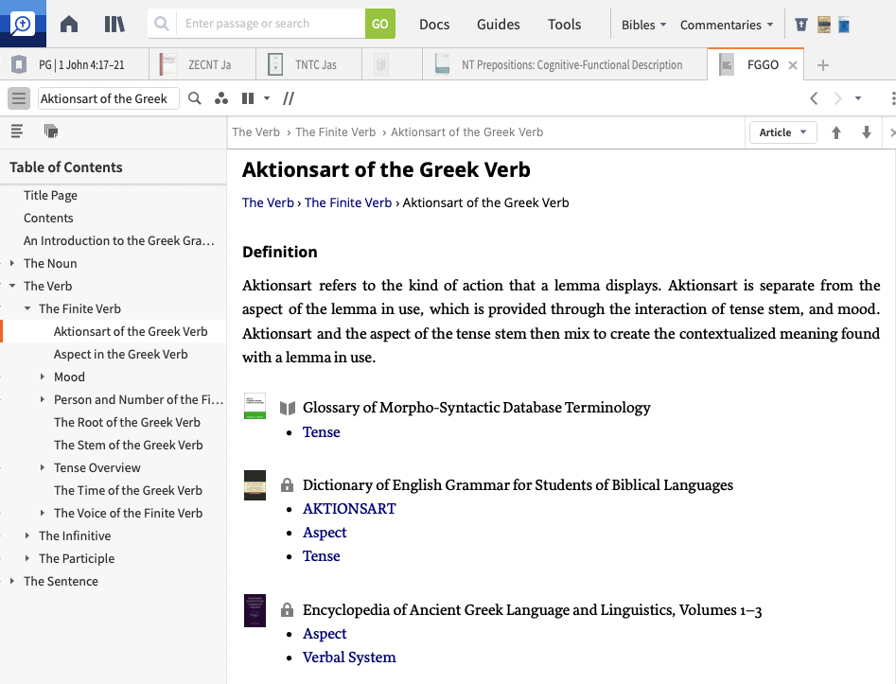Image resolution: width=896 pixels, height=684 pixels.
Task: Expand The Sentence section
Action: 12,581
